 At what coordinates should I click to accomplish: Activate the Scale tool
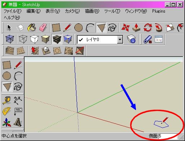click(x=170, y=28)
